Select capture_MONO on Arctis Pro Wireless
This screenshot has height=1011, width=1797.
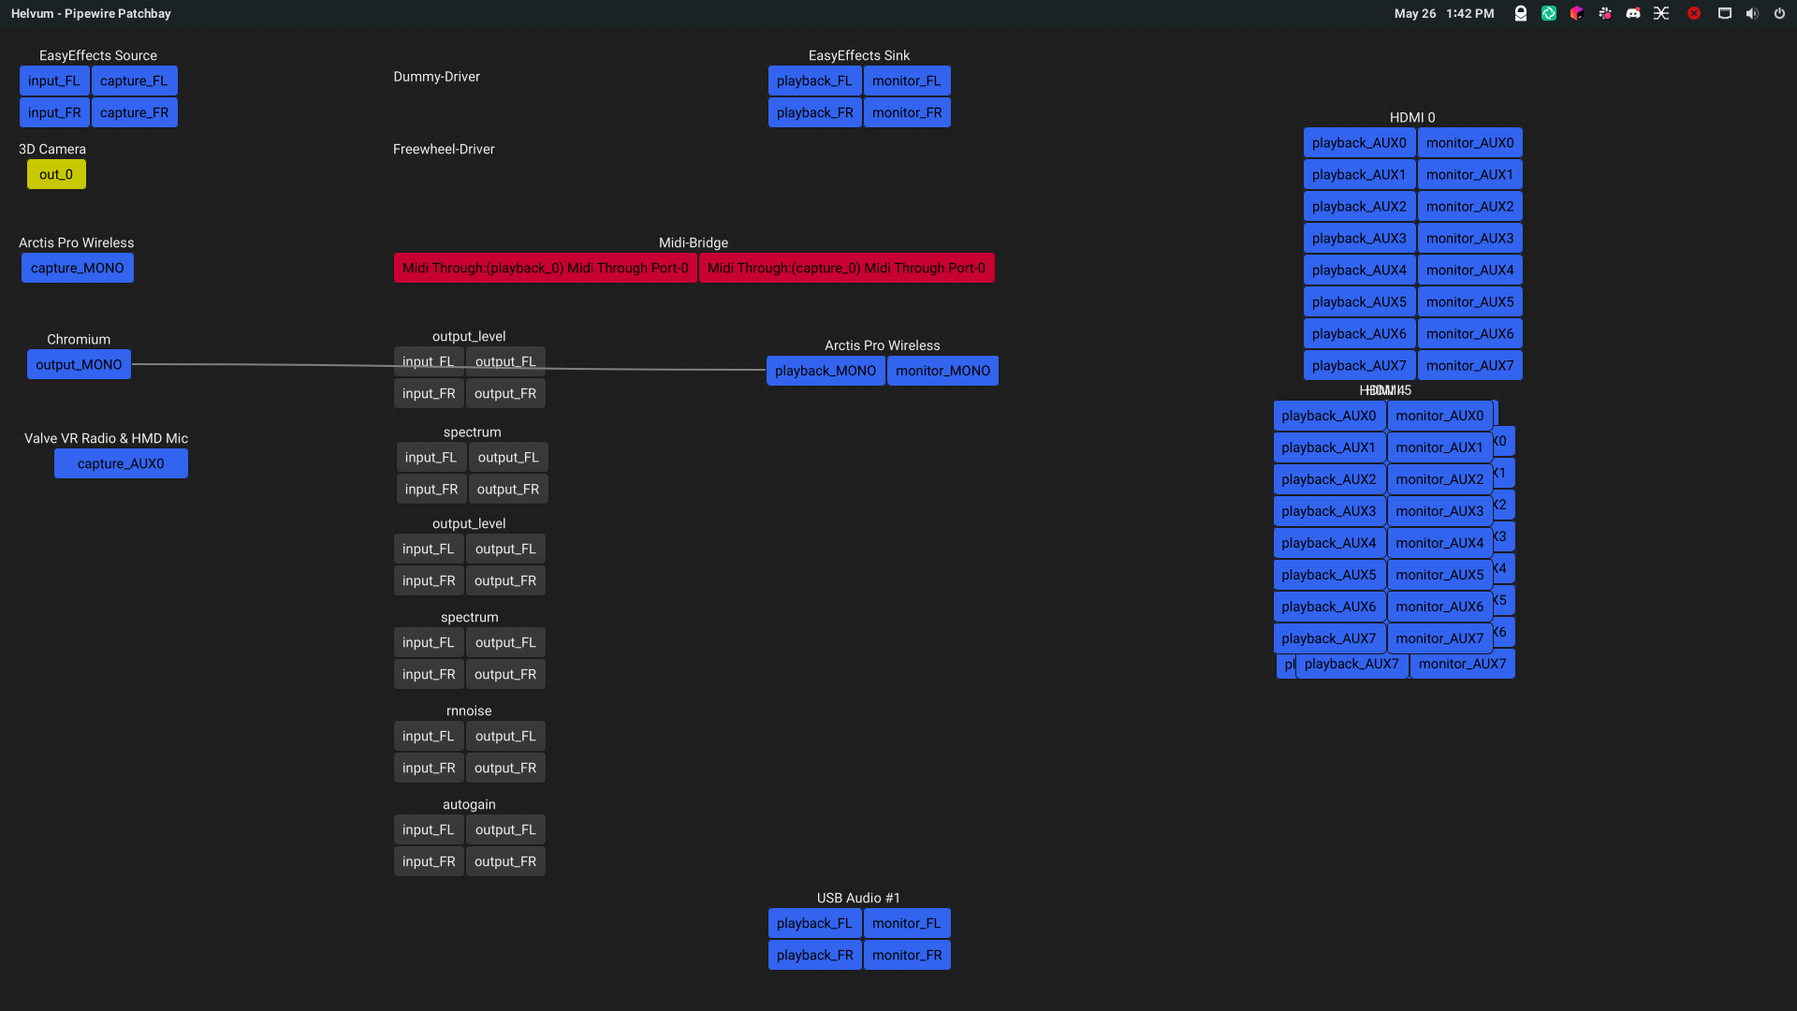tap(77, 267)
